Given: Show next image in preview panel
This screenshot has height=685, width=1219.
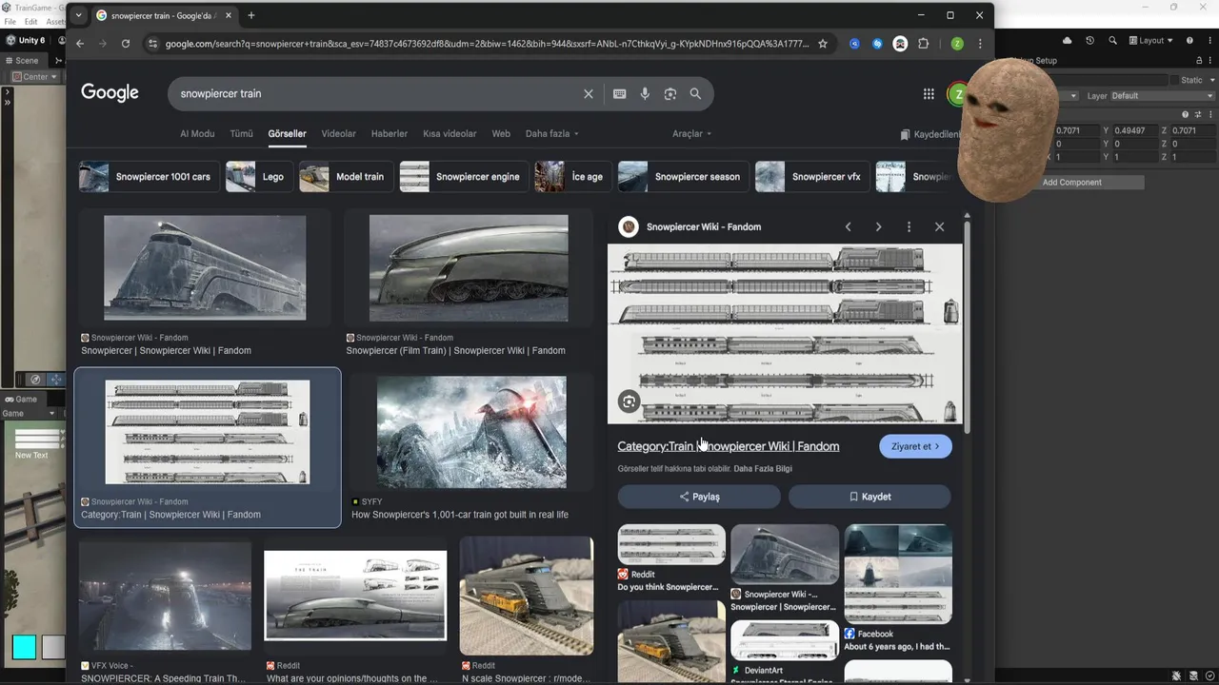Looking at the screenshot, I should [x=878, y=226].
